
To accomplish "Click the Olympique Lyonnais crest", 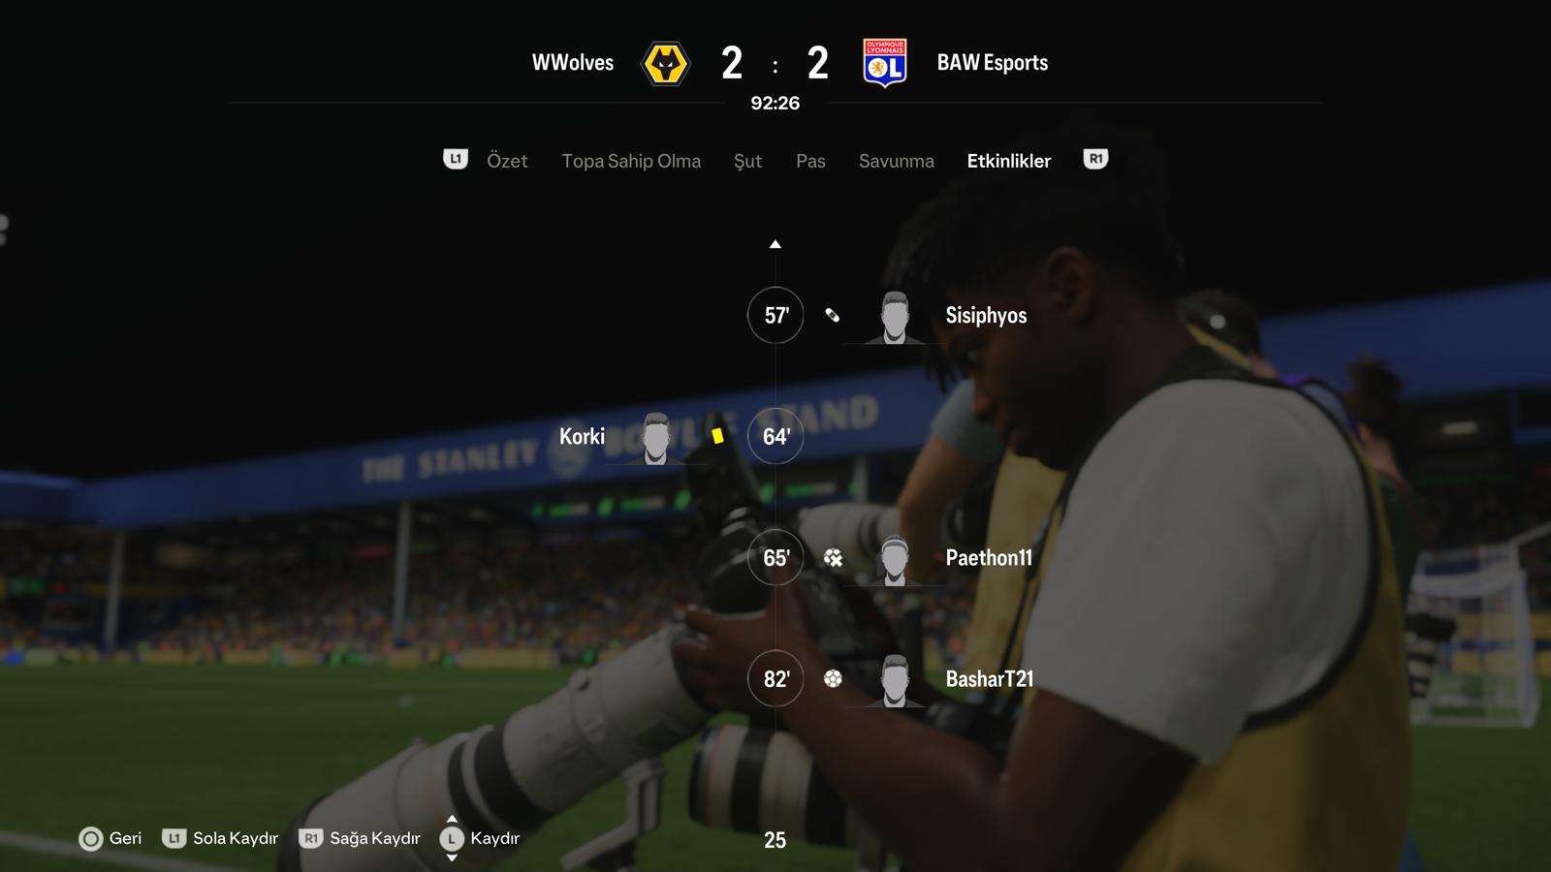I will [884, 64].
